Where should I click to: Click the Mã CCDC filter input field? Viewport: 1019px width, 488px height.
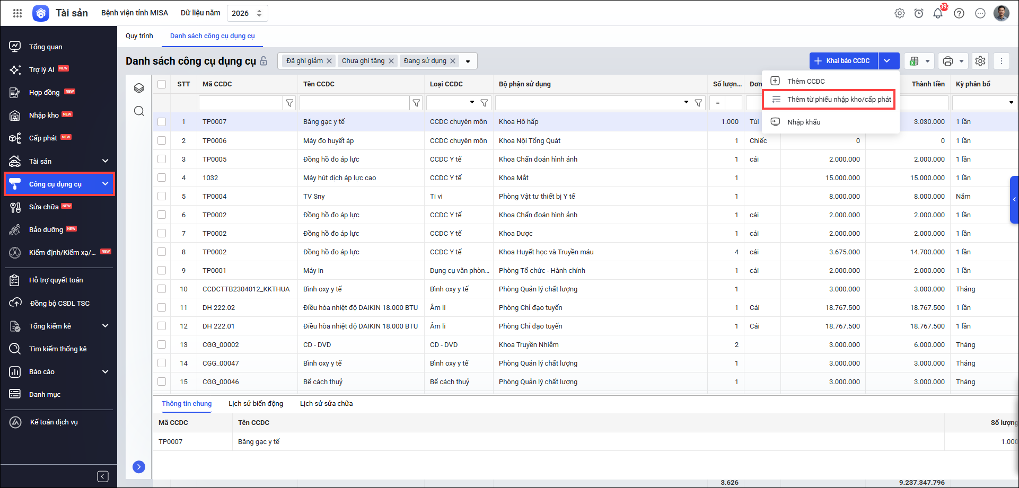coord(241,103)
